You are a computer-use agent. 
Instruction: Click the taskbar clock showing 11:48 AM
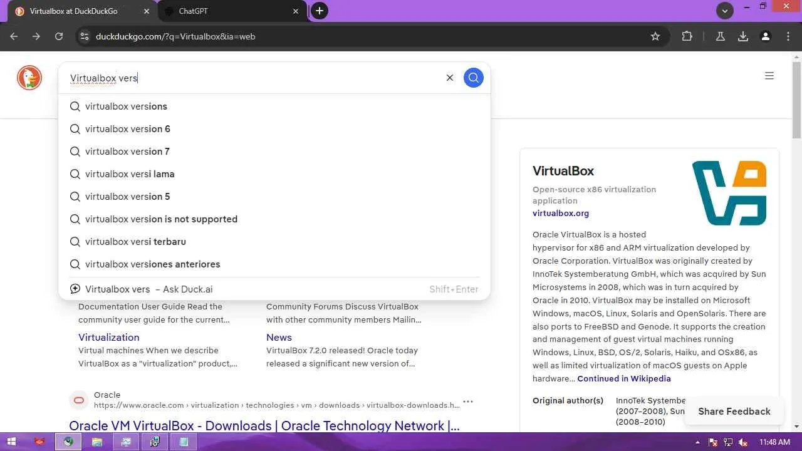[x=774, y=442]
